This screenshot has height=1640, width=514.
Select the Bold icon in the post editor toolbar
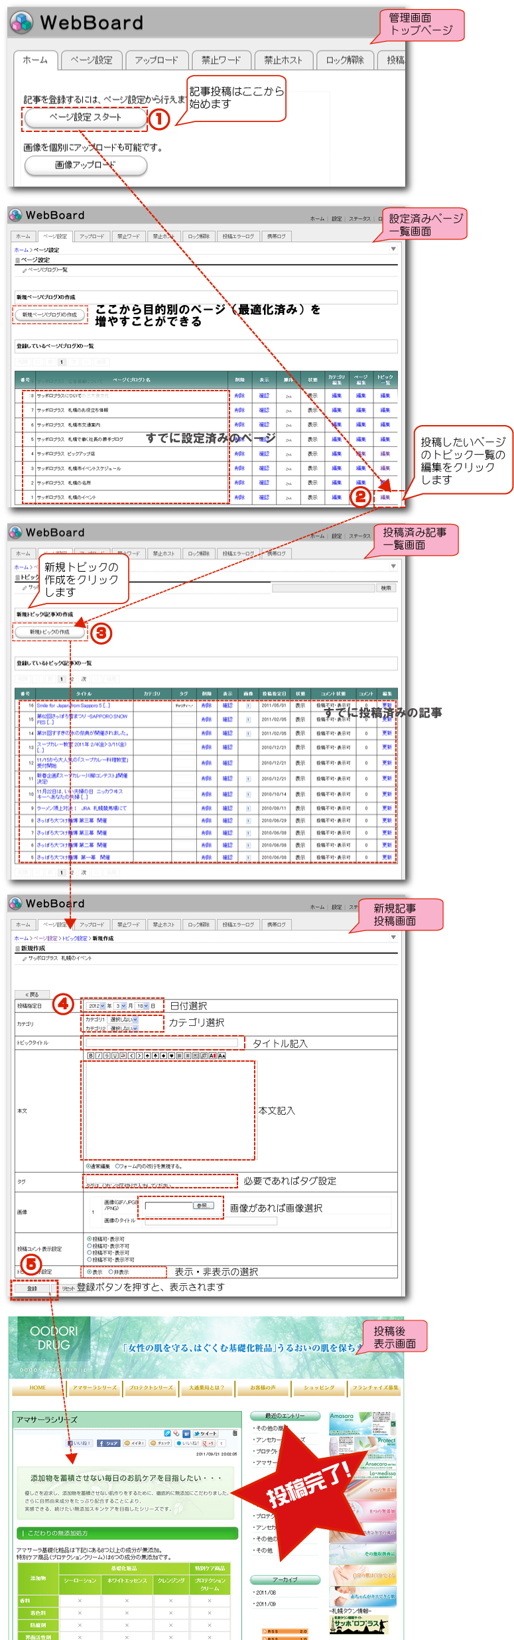point(91,1055)
